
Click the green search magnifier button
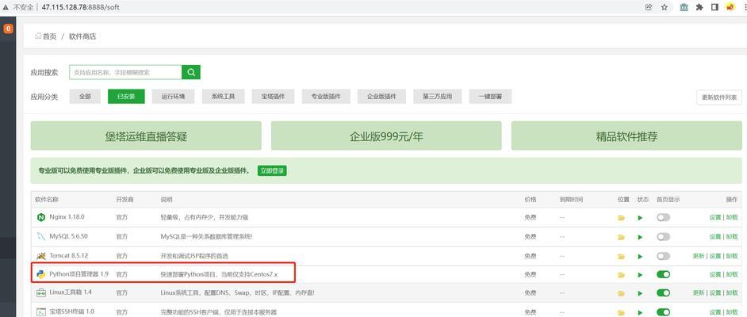pyautogui.click(x=191, y=72)
